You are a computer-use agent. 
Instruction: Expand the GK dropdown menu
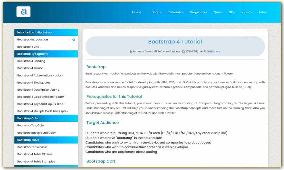[x=232, y=12]
